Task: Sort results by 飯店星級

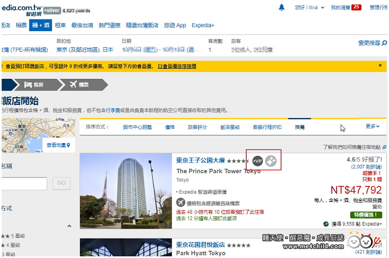Action: [x=230, y=127]
